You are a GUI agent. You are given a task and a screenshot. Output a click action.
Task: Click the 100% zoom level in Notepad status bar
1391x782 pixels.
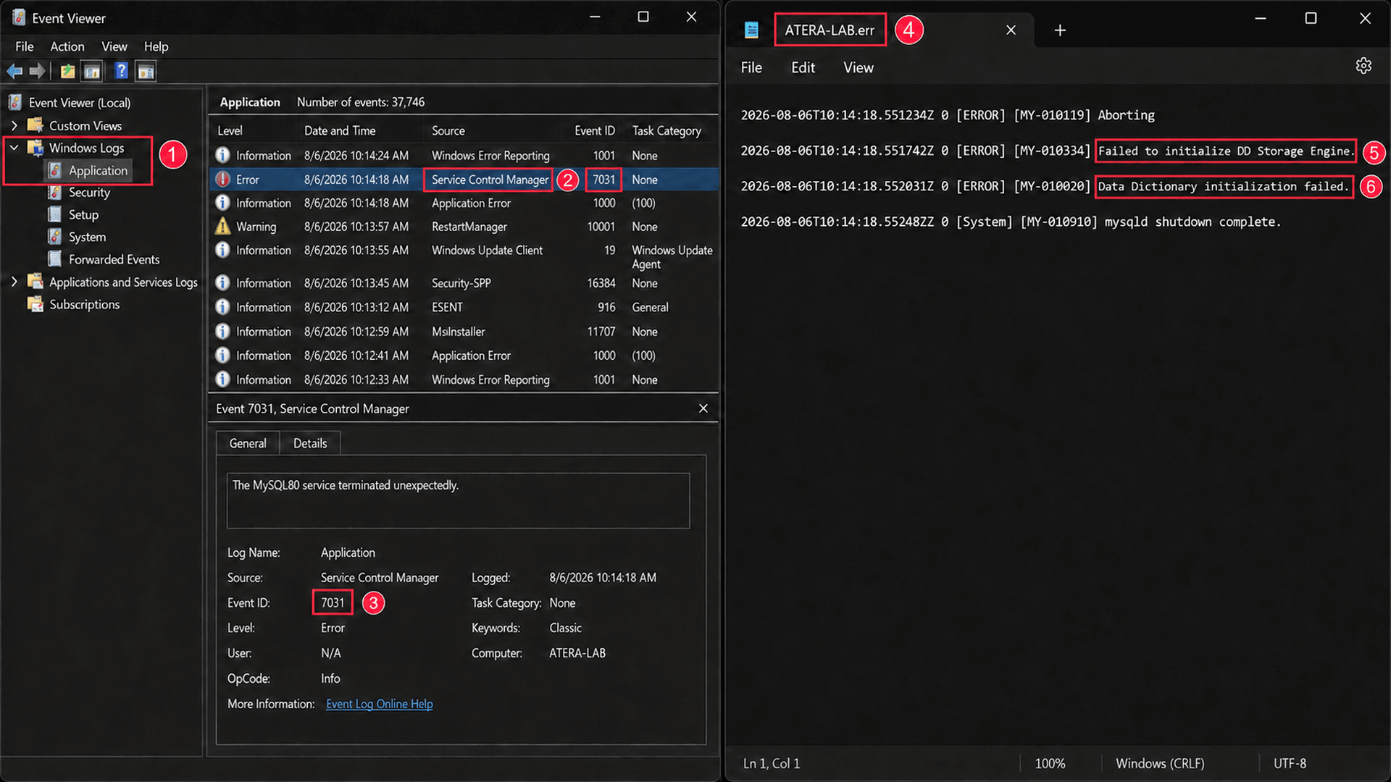1050,763
